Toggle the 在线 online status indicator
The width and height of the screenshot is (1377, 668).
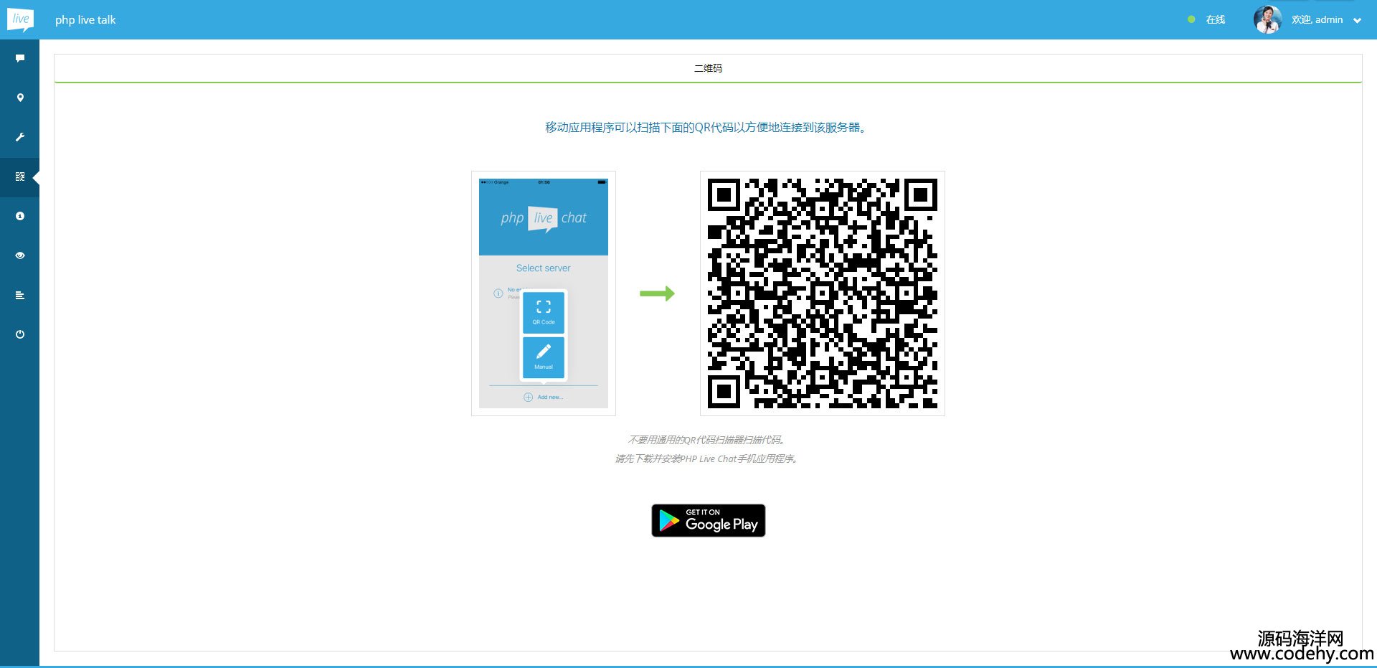pos(1207,19)
